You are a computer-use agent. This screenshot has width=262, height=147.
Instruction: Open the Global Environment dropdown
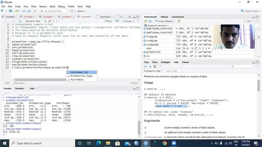(156, 26)
